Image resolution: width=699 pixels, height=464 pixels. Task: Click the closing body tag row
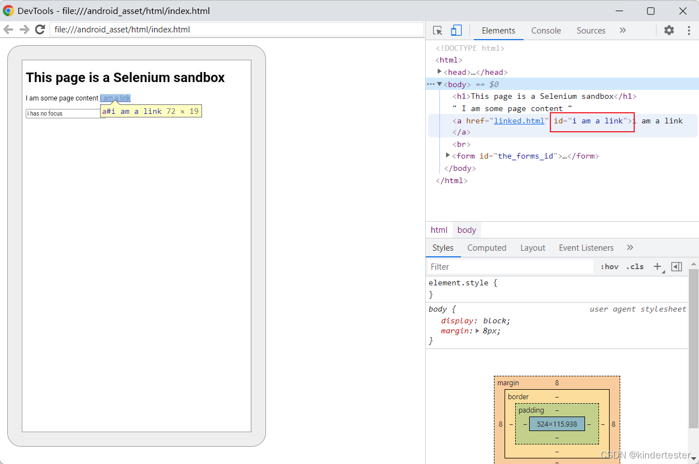[459, 168]
